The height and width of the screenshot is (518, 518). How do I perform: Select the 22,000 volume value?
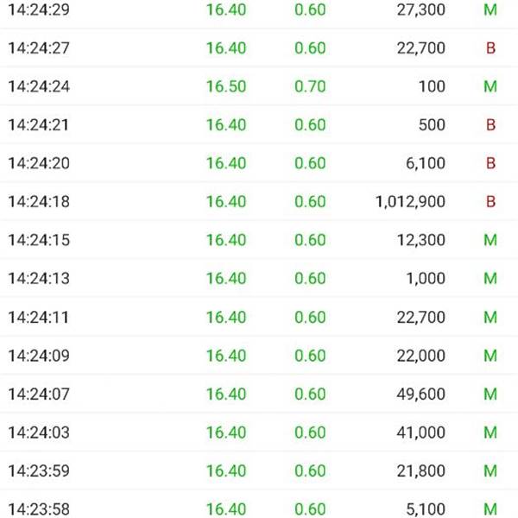click(x=421, y=356)
